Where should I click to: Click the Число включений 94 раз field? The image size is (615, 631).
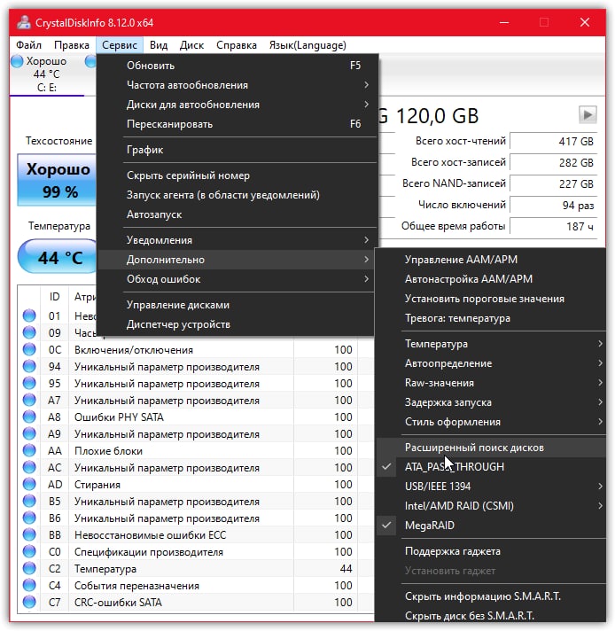[x=554, y=206]
